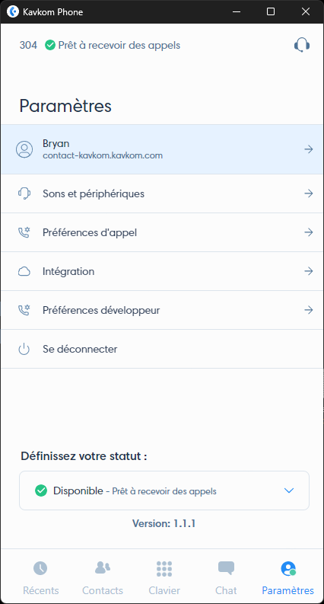Click the chevron arrow in status selector
The width and height of the screenshot is (324, 604).
click(x=288, y=491)
